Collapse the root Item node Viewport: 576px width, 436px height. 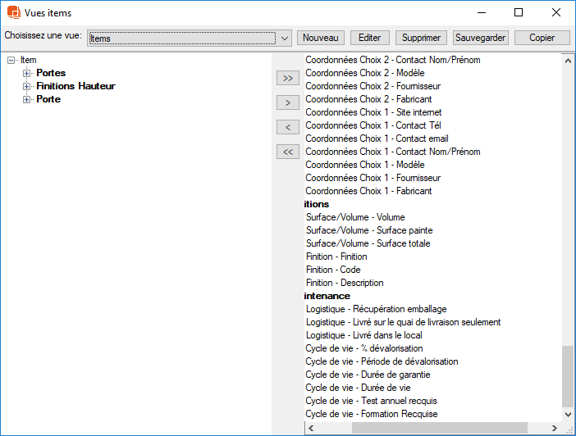(x=11, y=60)
